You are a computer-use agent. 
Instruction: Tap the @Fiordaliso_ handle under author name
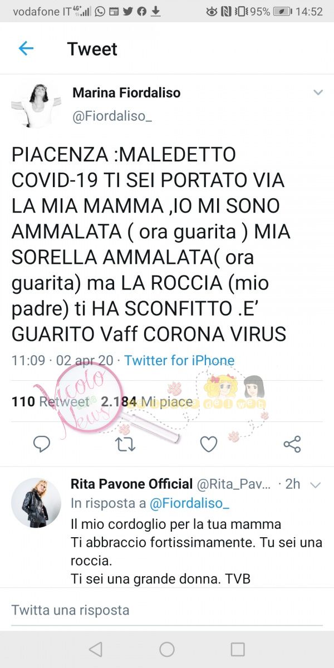pos(112,116)
